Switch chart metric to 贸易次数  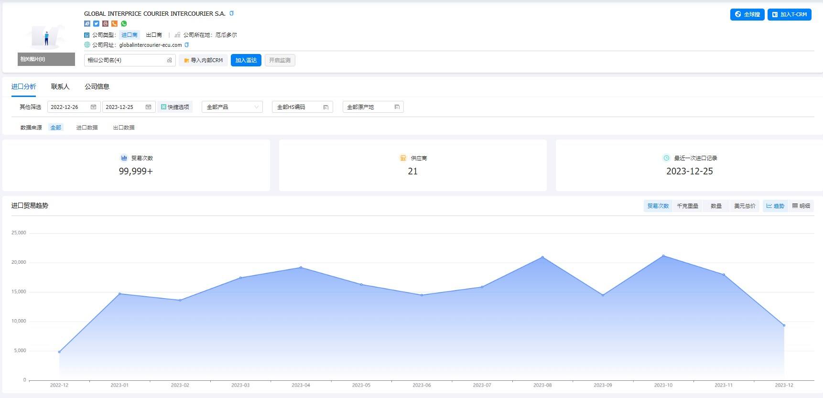point(658,206)
